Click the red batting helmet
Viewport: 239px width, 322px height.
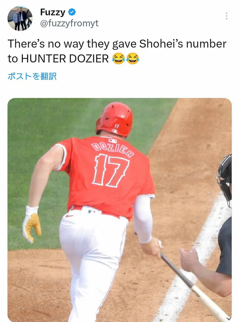[x=115, y=119]
